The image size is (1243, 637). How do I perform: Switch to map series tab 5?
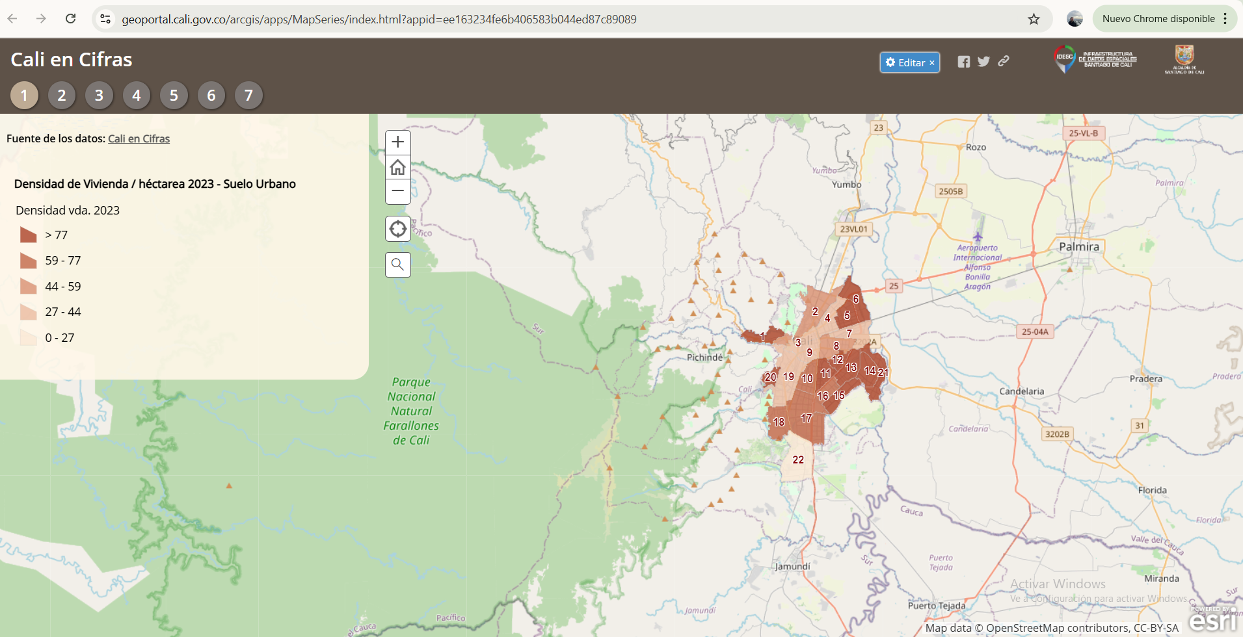(x=174, y=96)
